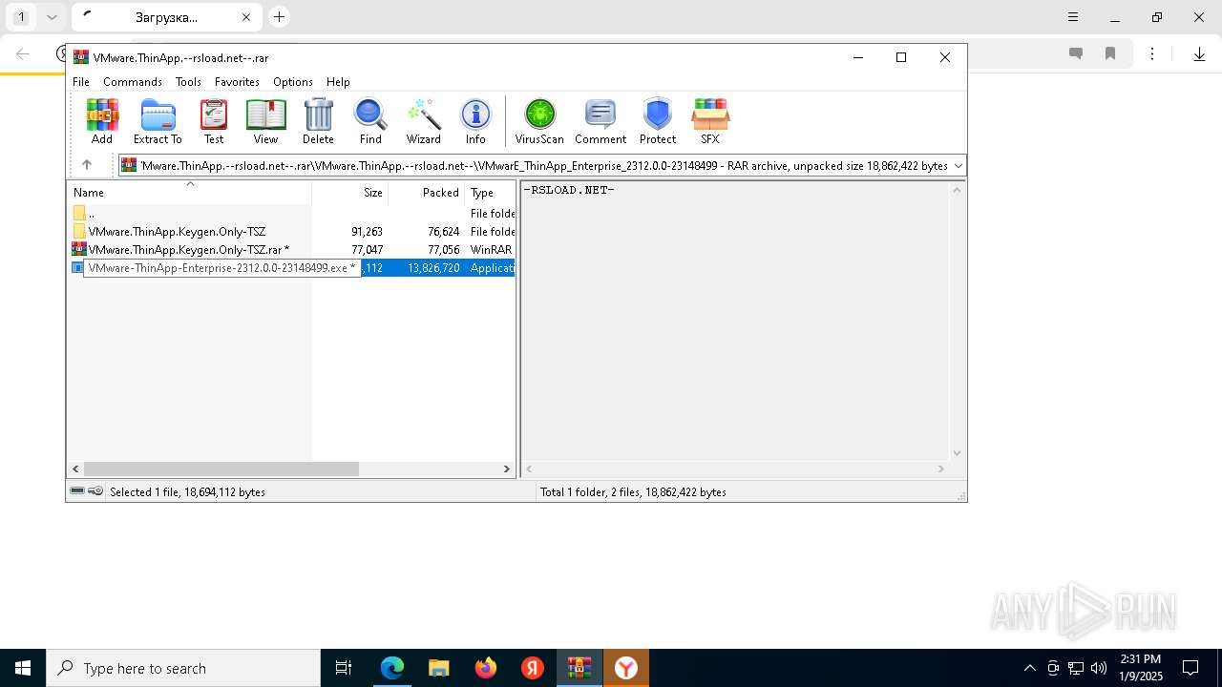The height and width of the screenshot is (687, 1222).
Task: Click the -RSLOAD.NET- comment text
Action: [x=569, y=190]
